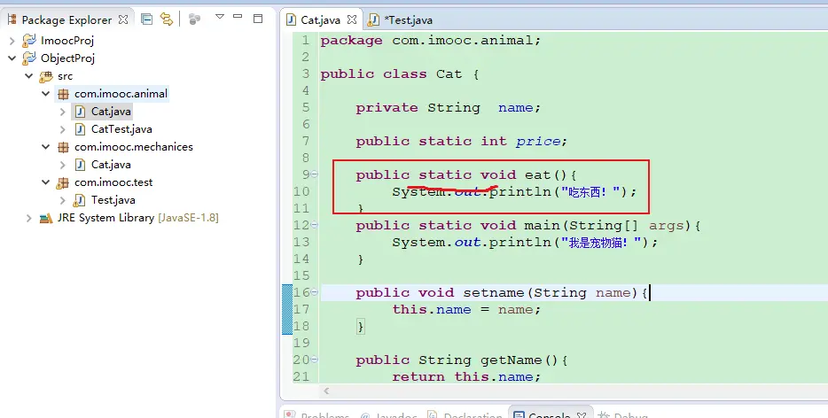
Task: Expand the JRE System Library node
Action: 28,218
